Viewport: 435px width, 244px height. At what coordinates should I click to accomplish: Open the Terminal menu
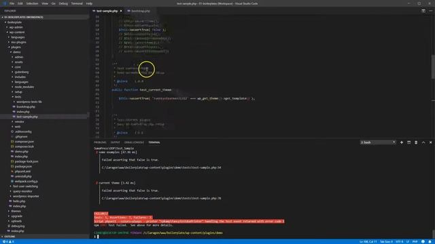[77, 3]
